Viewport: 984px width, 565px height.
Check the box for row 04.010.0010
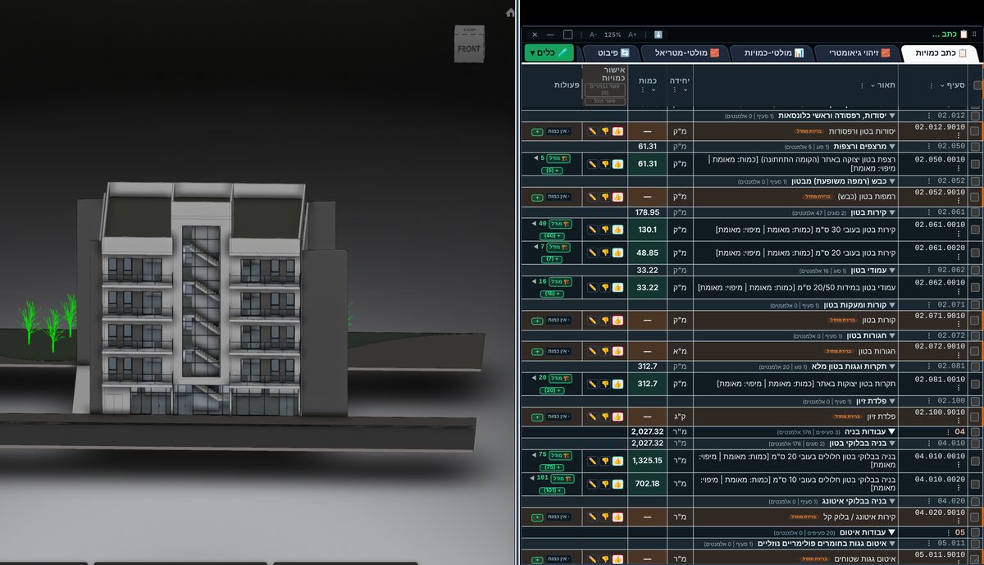click(975, 460)
